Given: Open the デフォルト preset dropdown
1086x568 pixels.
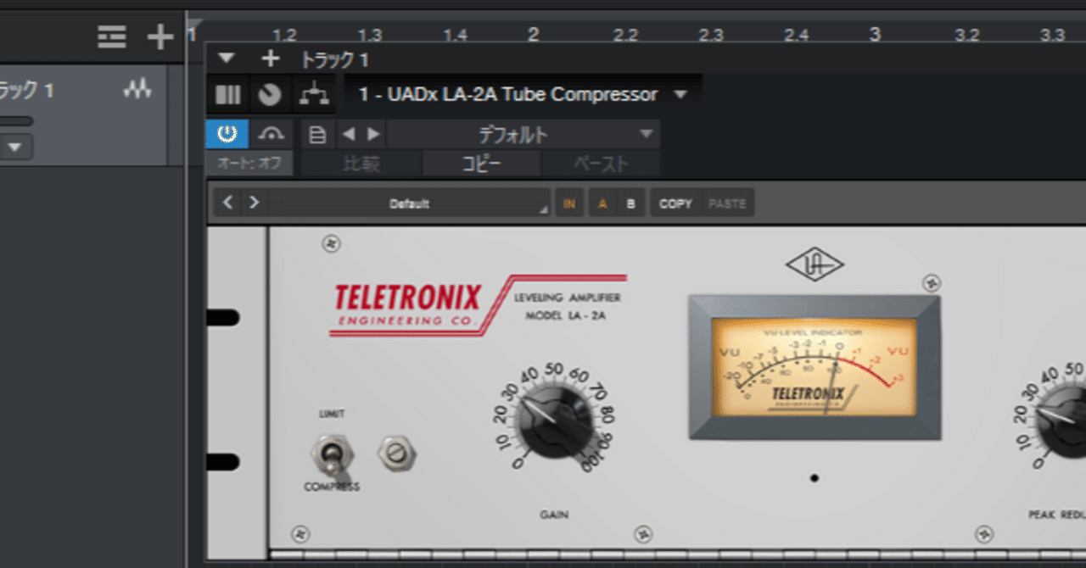Looking at the screenshot, I should click(523, 135).
